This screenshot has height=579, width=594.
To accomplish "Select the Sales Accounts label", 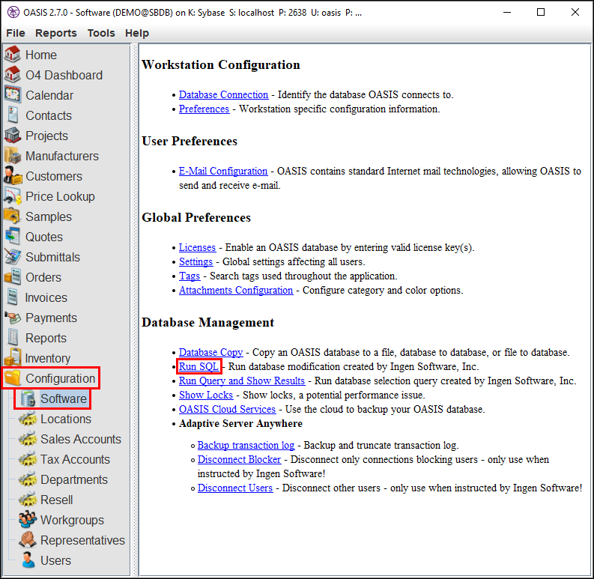I will [x=81, y=439].
